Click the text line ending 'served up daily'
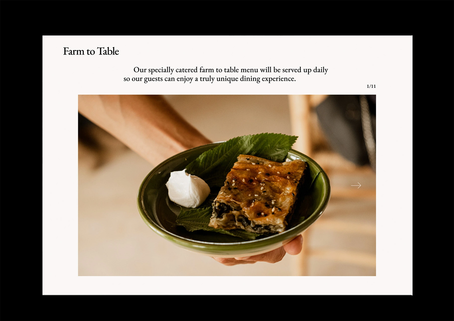This screenshot has height=321, width=454. pyautogui.click(x=231, y=70)
